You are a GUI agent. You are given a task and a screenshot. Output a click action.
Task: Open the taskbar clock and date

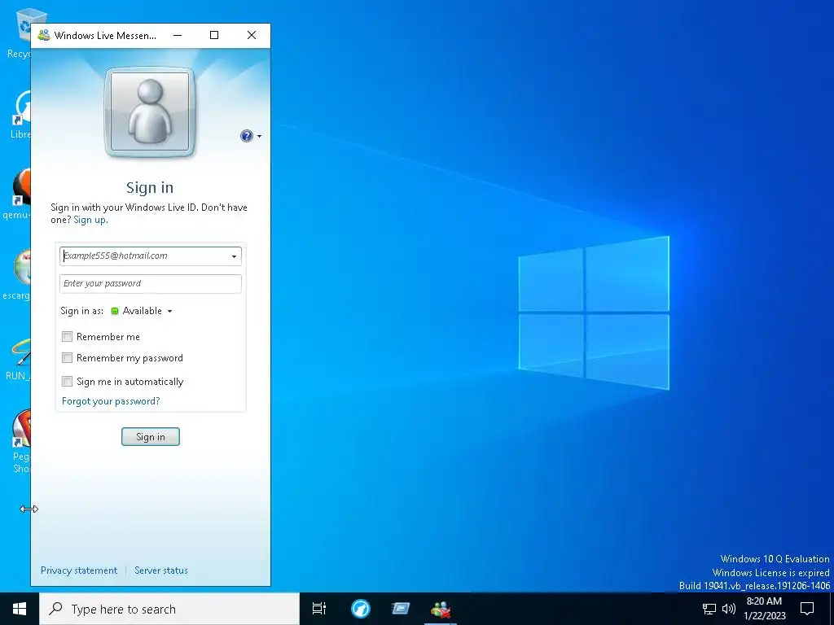[764, 609]
